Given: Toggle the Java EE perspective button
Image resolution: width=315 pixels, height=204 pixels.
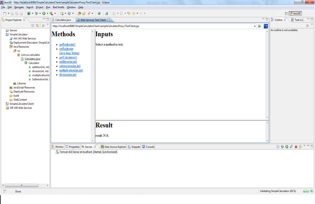Looking at the screenshot, I should point(295,14).
